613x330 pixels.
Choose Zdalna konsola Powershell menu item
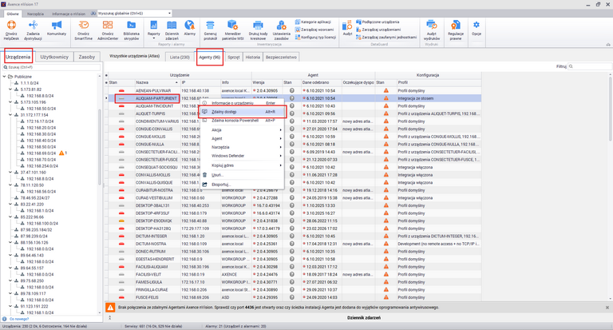click(242, 121)
